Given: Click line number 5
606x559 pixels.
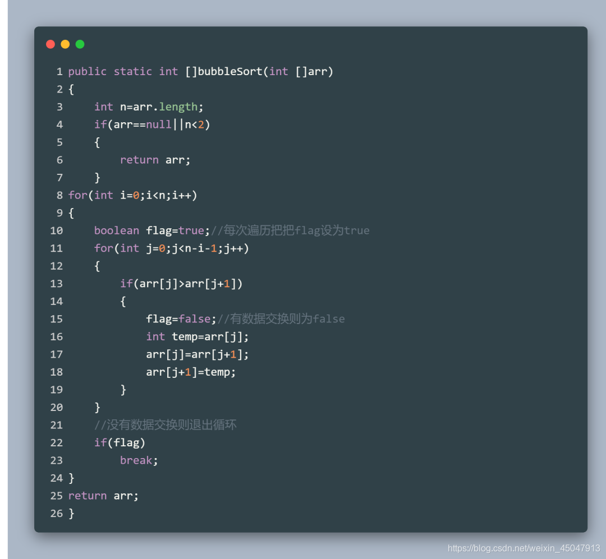Looking at the screenshot, I should [x=59, y=142].
